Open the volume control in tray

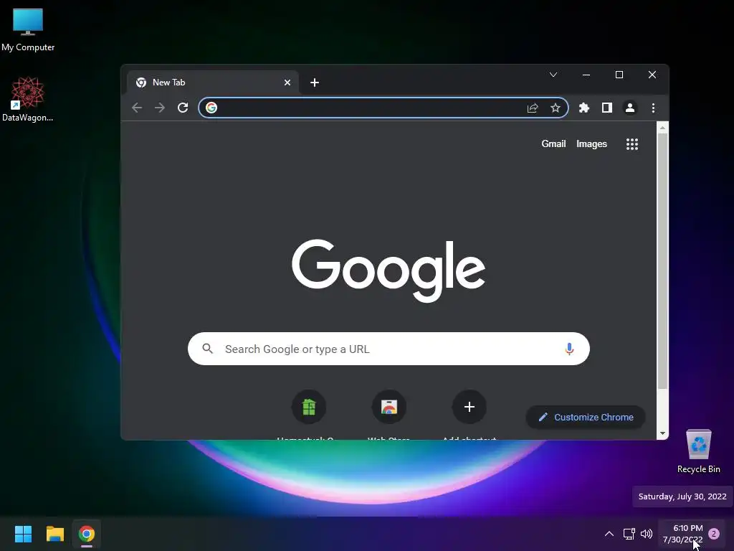pos(647,534)
